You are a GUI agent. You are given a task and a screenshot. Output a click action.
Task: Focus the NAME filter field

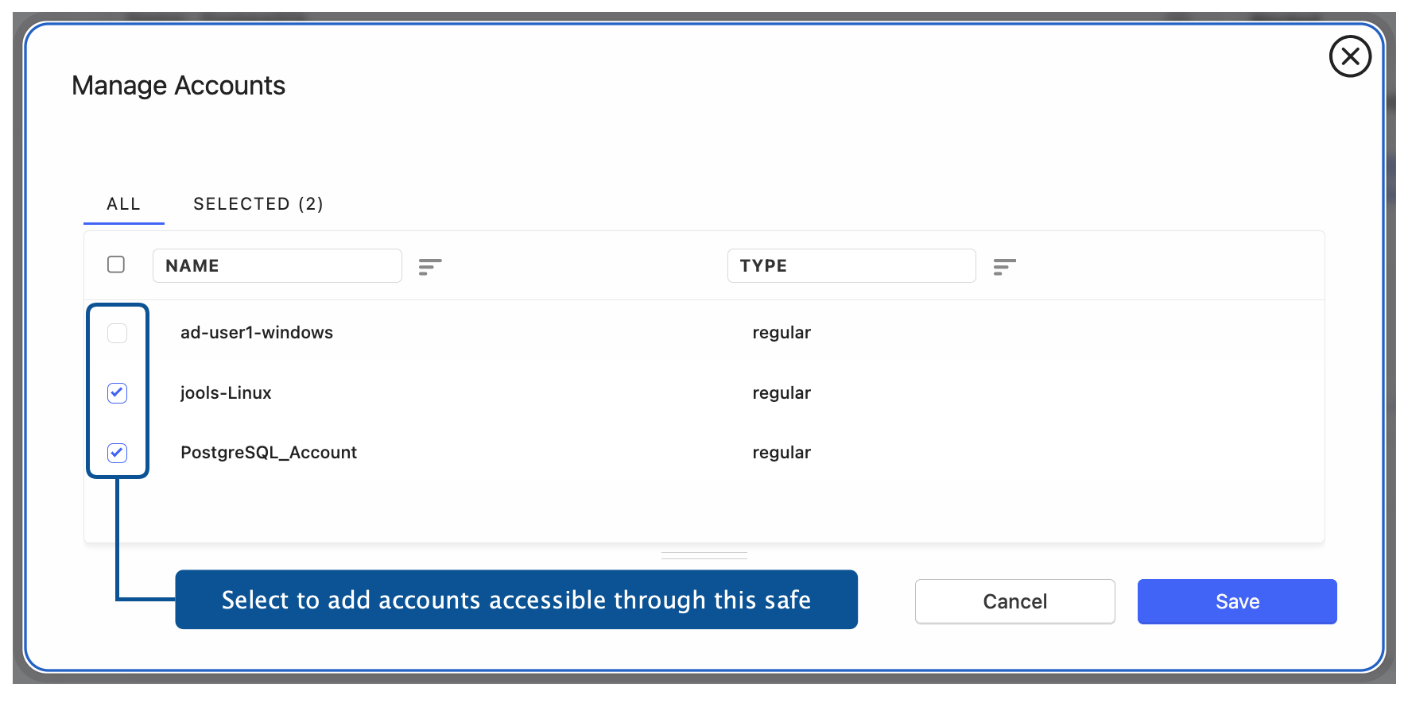click(277, 266)
